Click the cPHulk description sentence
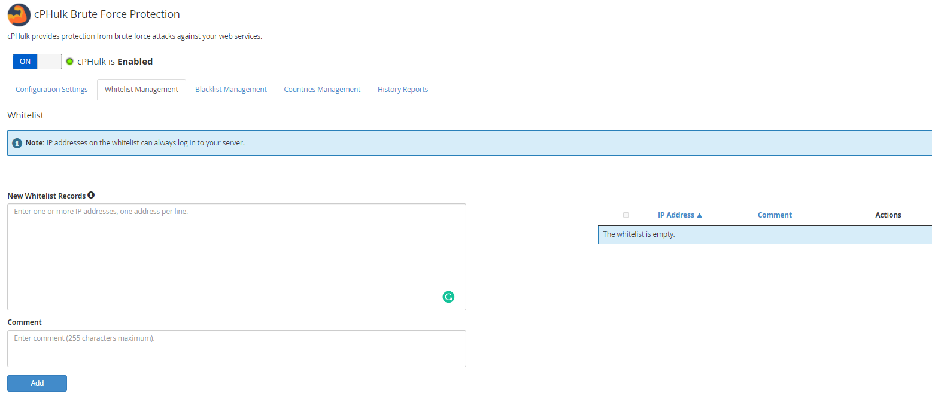 coord(135,36)
